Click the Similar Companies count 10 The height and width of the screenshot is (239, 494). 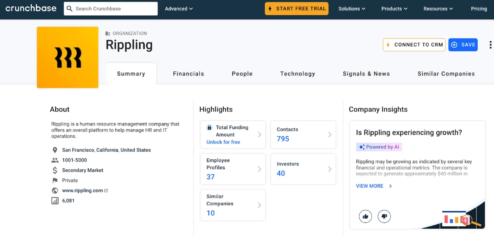(x=211, y=213)
